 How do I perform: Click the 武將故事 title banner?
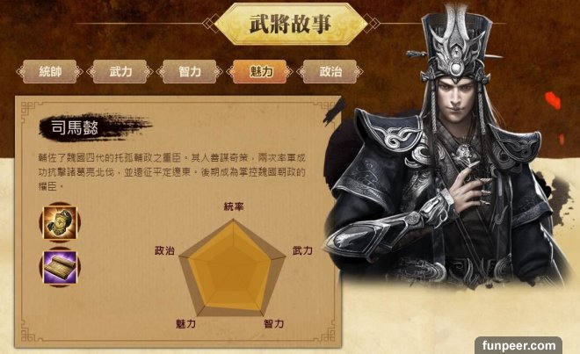pyautogui.click(x=290, y=24)
